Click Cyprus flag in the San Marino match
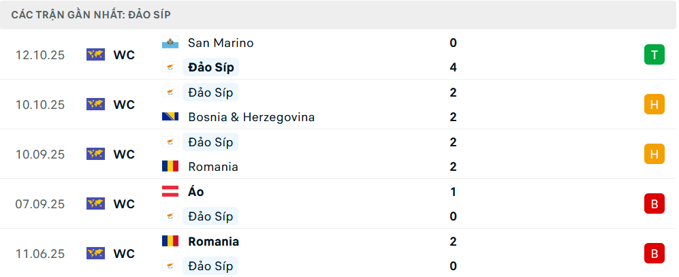 tap(170, 67)
